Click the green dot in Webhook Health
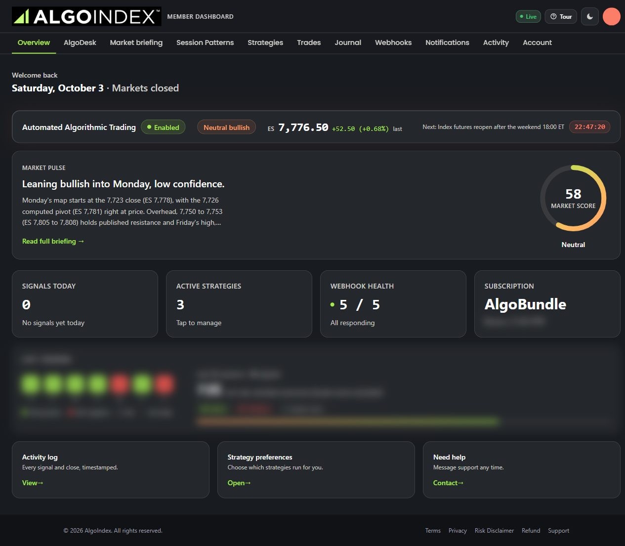 [333, 305]
